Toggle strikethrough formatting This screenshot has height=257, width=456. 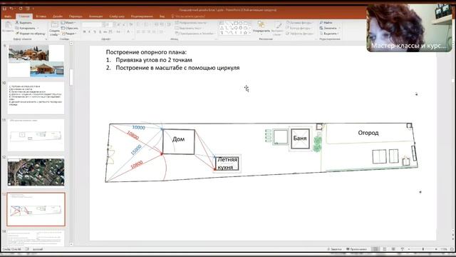(105, 31)
